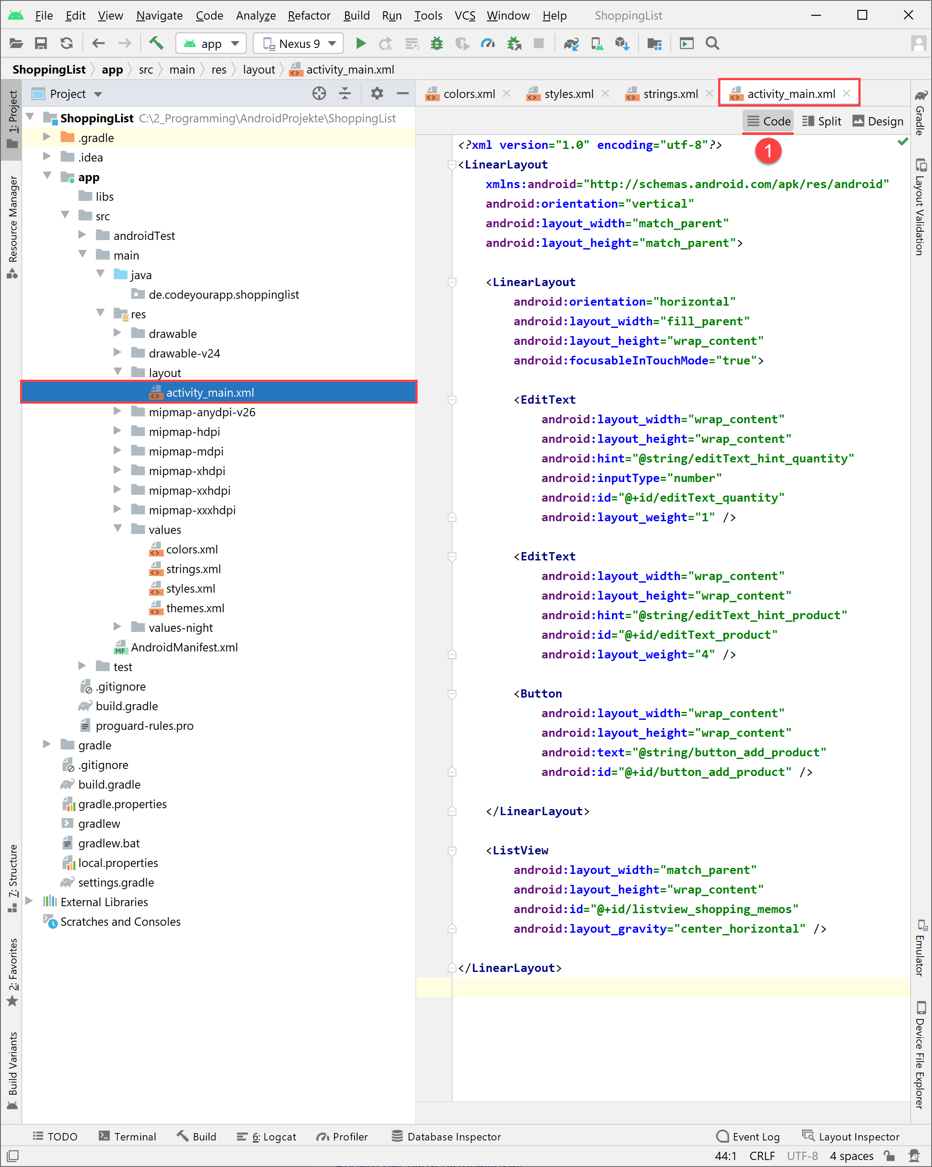Screen dimensions: 932x1167
Task: Toggle the Layout Validation side panel
Action: pos(921,207)
